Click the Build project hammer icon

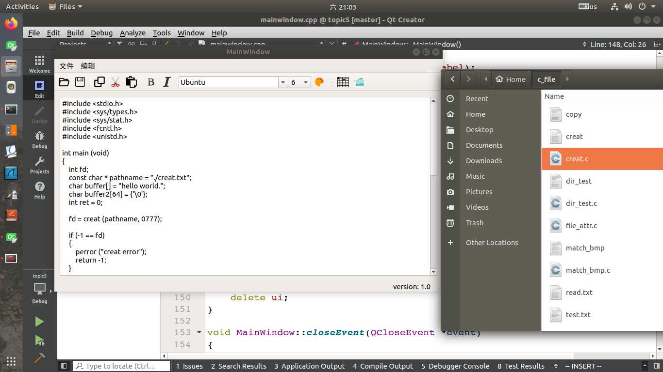(40, 358)
